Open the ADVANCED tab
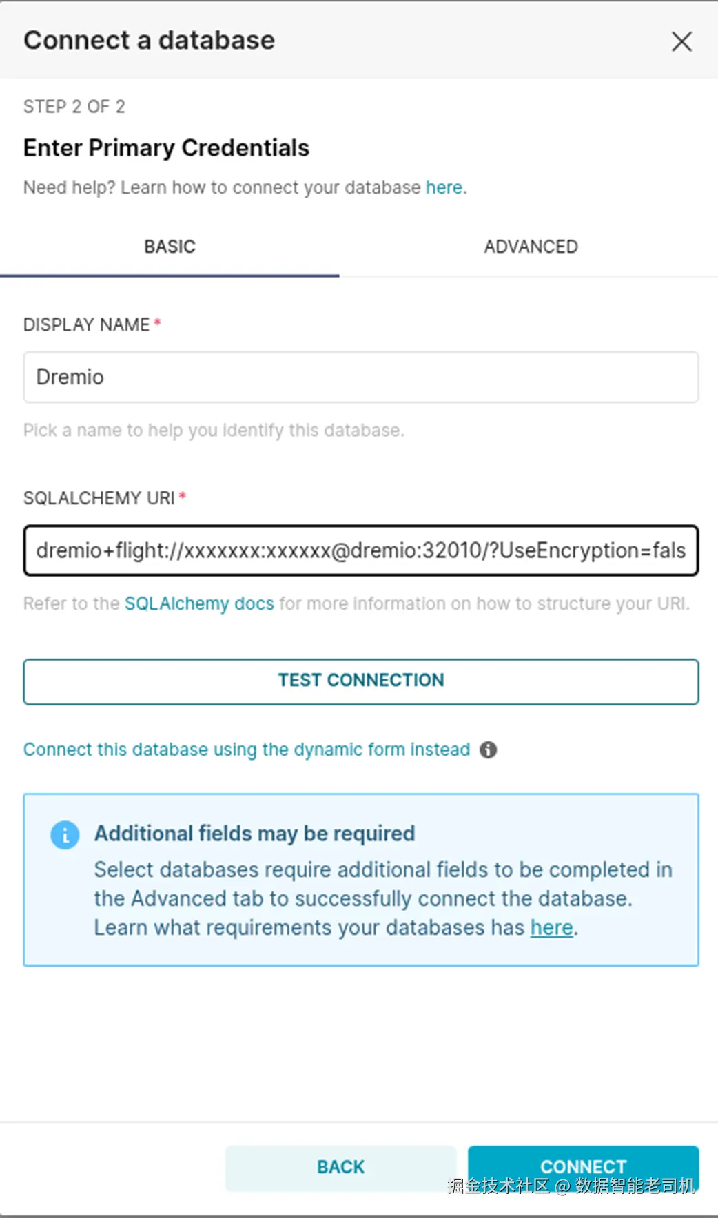Screen dimensions: 718x1218 click(531, 247)
